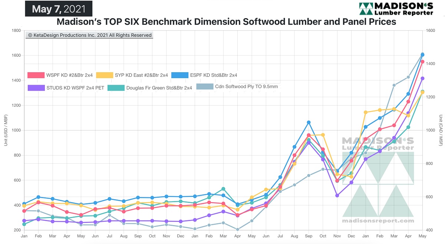This screenshot has height=244, width=445.
Task: Toggle the 'WSPF KD #2&Btr 2x4' legend label
Action: pyautogui.click(x=70, y=75)
